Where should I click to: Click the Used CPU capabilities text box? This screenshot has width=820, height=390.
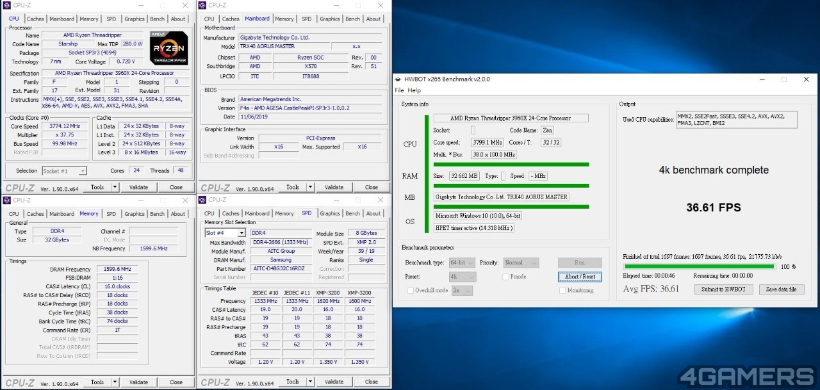pyautogui.click(x=737, y=120)
